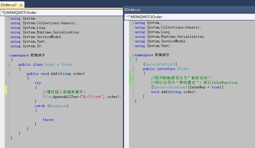Click '[OperationContract(IsOneWay = true)]' line
The image size is (255, 148).
pos(187,87)
